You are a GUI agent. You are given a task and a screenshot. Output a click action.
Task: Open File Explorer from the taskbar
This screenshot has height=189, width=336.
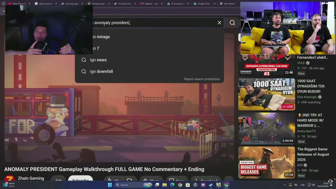coord(165,185)
